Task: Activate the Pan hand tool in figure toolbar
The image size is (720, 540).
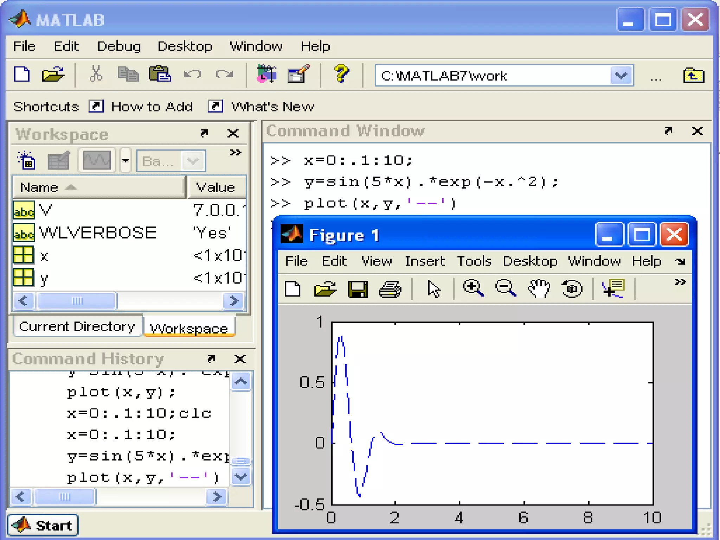Action: pyautogui.click(x=539, y=289)
